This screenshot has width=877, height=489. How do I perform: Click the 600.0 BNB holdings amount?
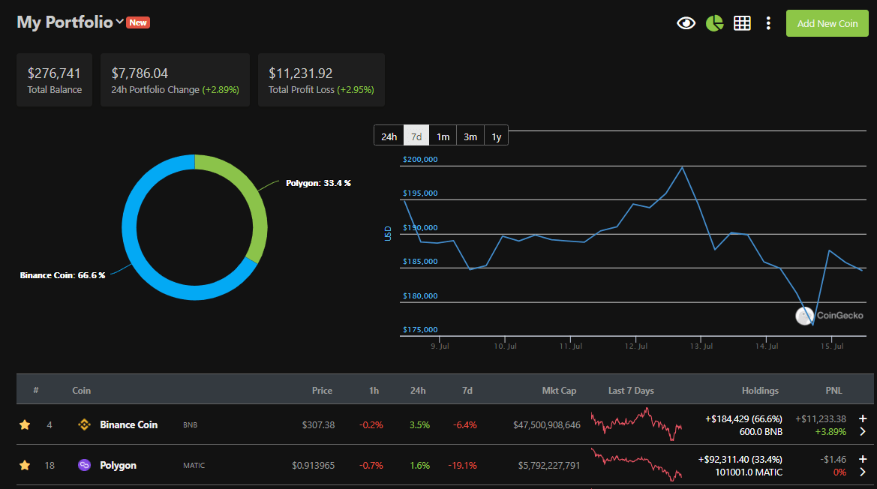(x=761, y=432)
